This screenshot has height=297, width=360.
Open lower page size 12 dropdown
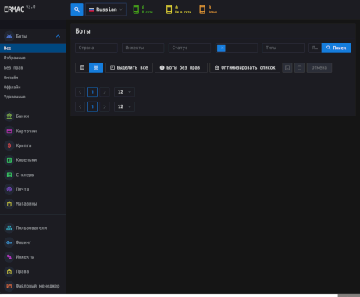[x=124, y=106]
